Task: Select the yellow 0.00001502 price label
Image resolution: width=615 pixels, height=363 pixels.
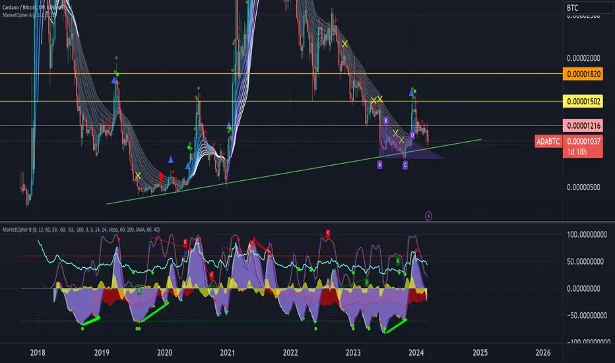Action: point(583,101)
